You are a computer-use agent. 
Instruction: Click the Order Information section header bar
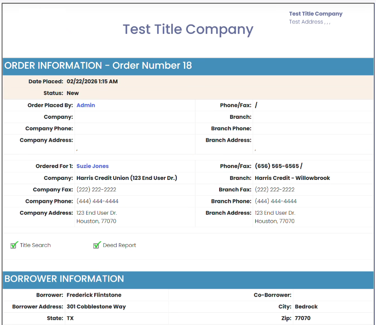(188, 66)
